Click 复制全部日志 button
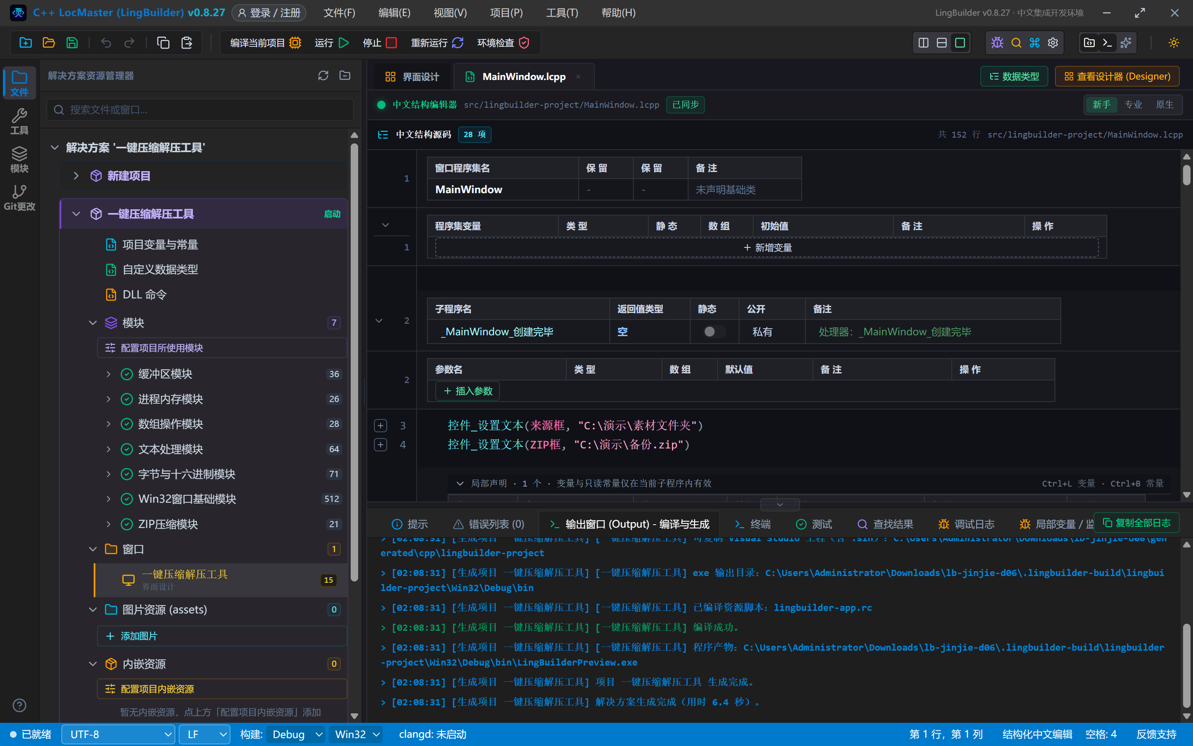The width and height of the screenshot is (1193, 746). (1136, 523)
